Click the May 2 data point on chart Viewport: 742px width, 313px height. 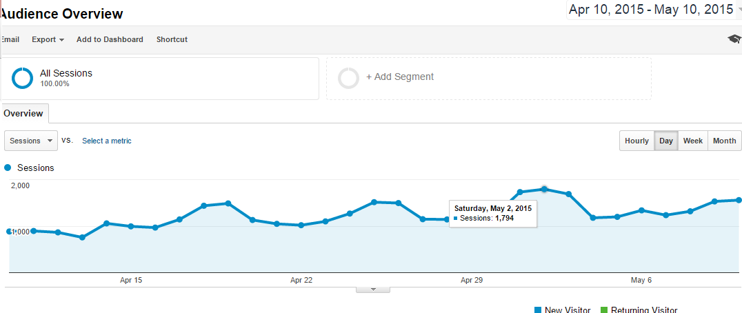tap(544, 189)
